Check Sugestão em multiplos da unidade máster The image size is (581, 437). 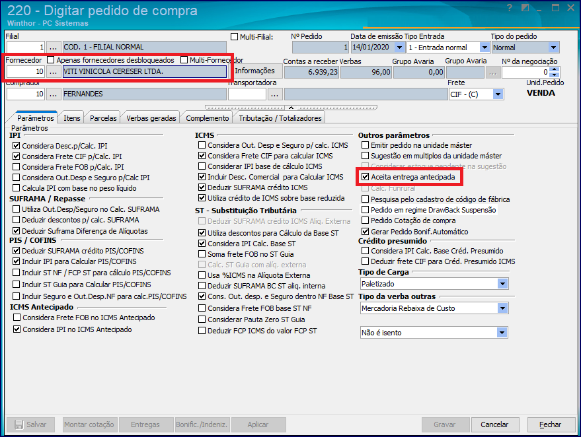click(366, 156)
